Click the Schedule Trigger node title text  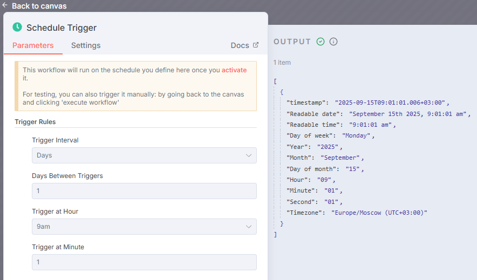coord(62,28)
